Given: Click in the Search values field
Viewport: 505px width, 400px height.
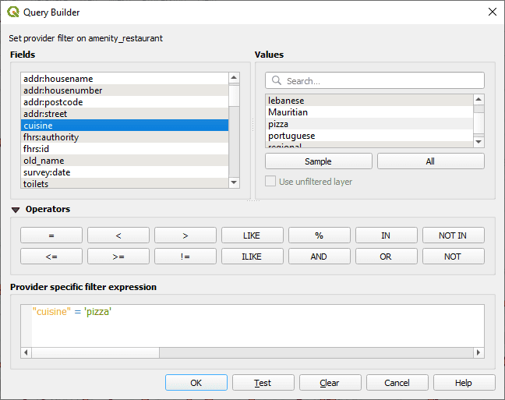Looking at the screenshot, I should (382, 81).
